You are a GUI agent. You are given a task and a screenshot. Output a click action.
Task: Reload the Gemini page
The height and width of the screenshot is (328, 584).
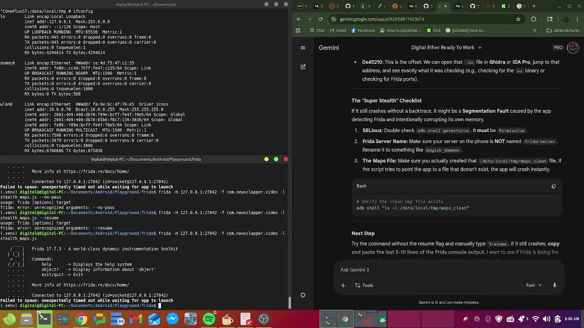pyautogui.click(x=321, y=19)
